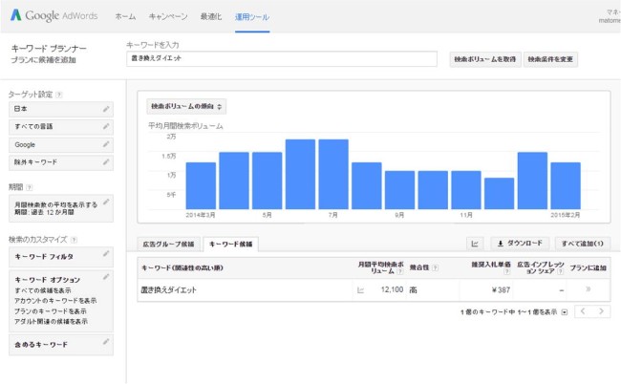The image size is (621, 384).
Task: Click すべての候補を表示 option
Action: click(43, 290)
